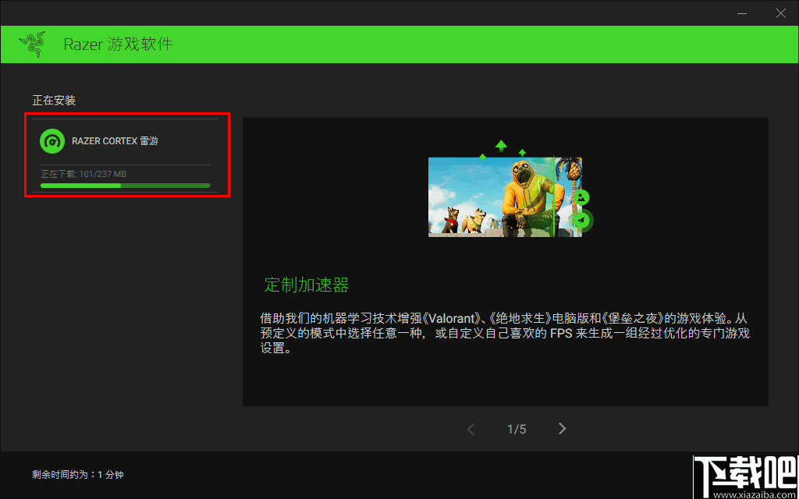Click the green upward boost arrow above the preview
799x499 pixels.
coord(501,146)
